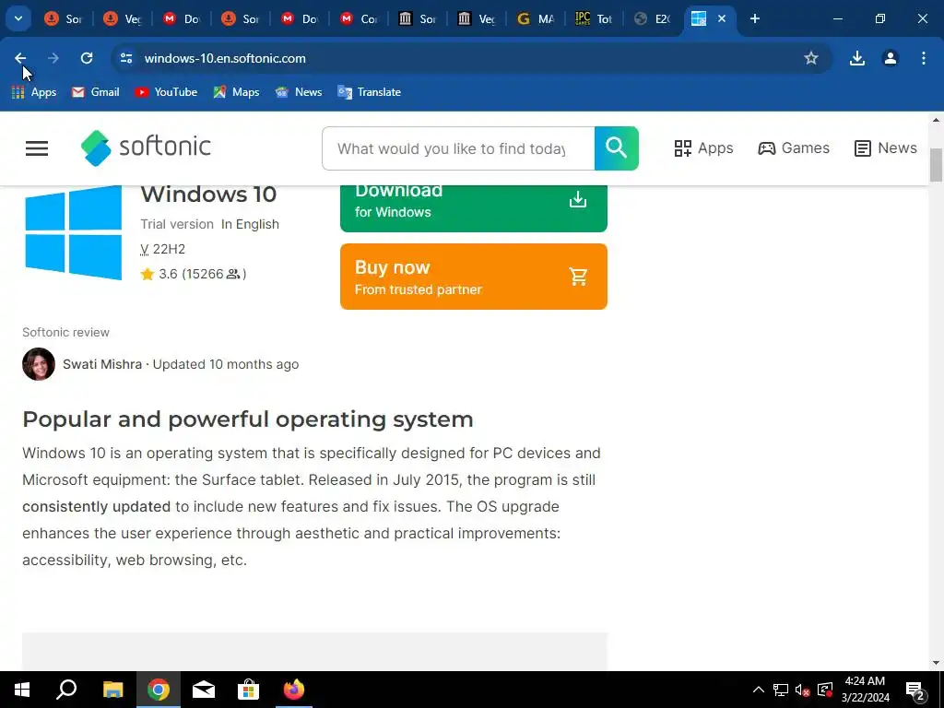
Task: Reload the page with the refresh icon
Action: 87,58
